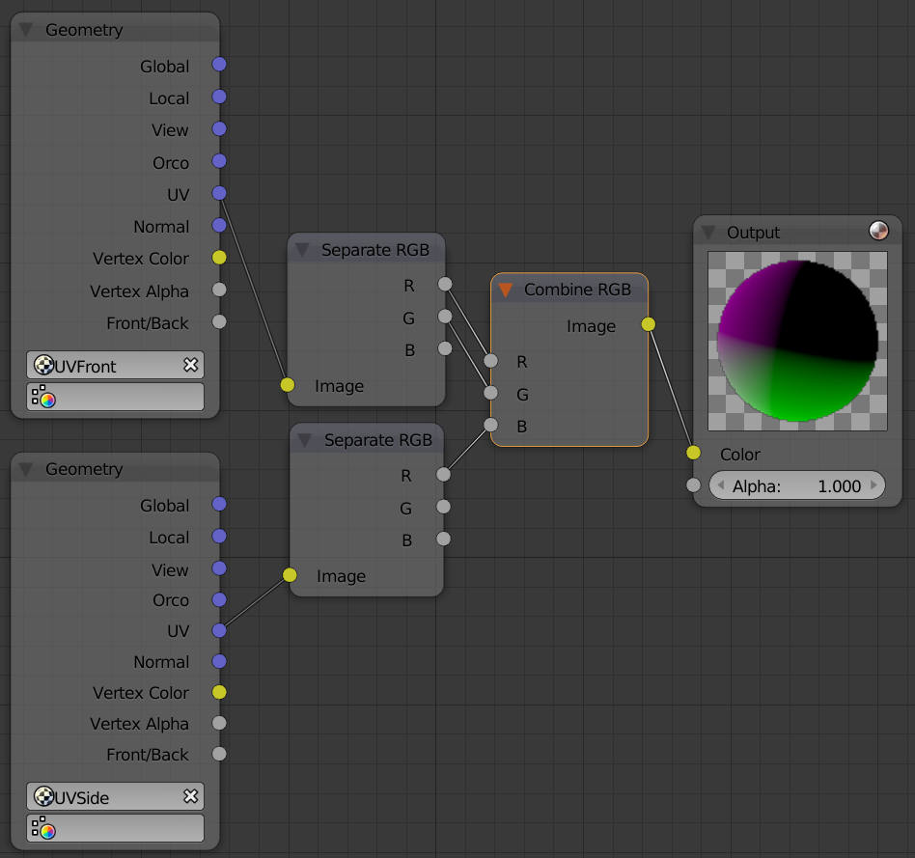Click top Geometry Normal output socket

[219, 225]
